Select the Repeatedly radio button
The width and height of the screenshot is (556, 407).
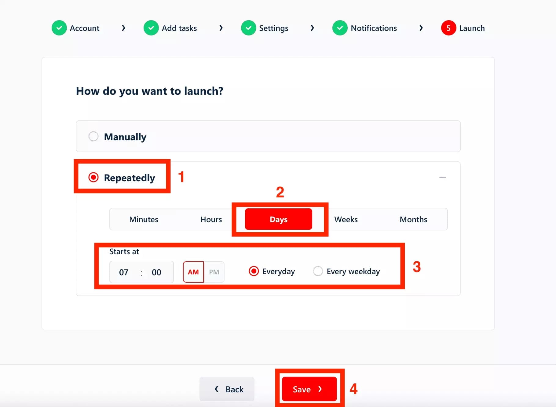click(93, 177)
